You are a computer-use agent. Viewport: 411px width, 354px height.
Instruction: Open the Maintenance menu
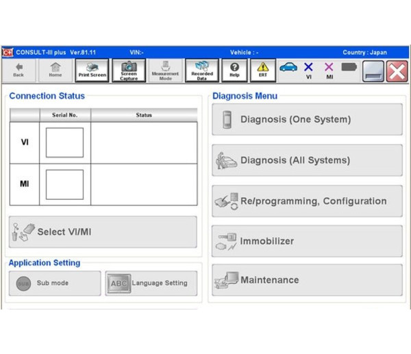tap(306, 280)
